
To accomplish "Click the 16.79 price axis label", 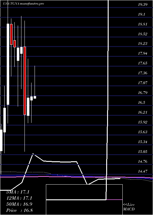I will (143, 93).
